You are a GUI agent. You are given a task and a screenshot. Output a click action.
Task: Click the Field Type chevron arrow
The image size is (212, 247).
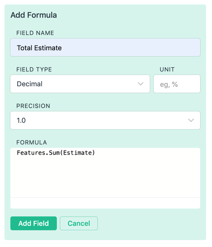[140, 84]
